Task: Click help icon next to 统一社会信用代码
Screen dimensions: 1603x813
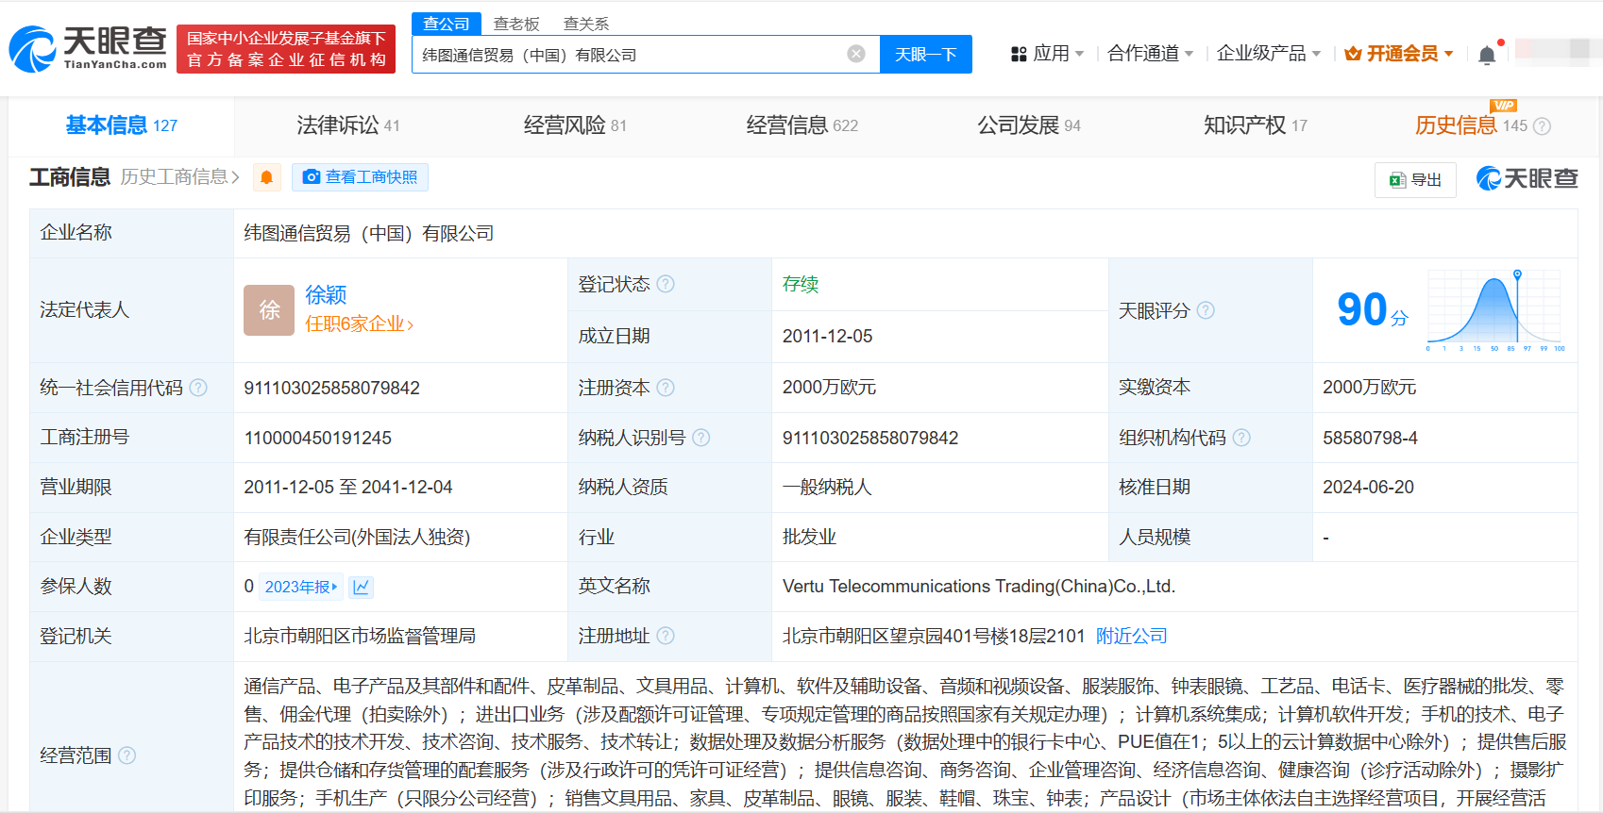Action: 198,388
